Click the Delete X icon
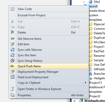This screenshot has height=102, width=105. (x=12, y=32)
